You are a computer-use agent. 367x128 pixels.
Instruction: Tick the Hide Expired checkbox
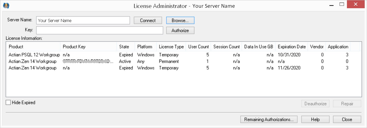point(8,103)
